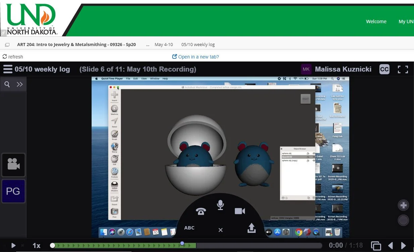This screenshot has height=252, width=414.
Task: Open the Analysis tool in Meshmixer
Action: pos(114,172)
